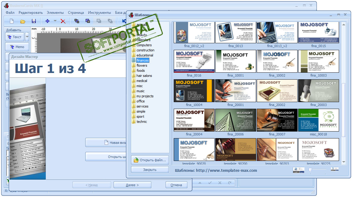Open the Элементы menu
Viewport: 352px width, 197px height.
[55, 13]
